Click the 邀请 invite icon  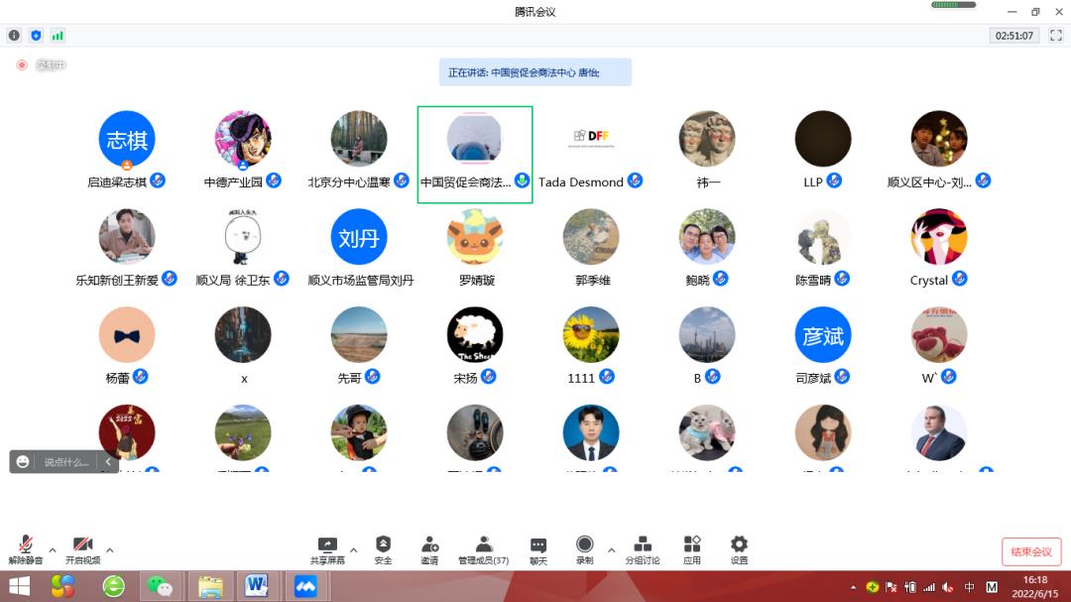[429, 550]
